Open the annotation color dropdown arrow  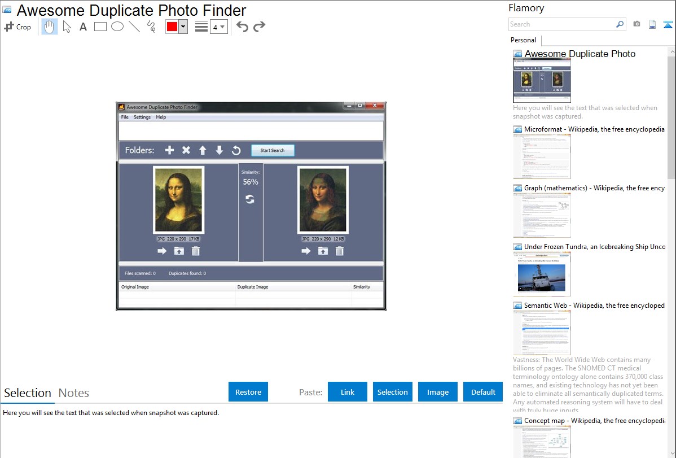pyautogui.click(x=183, y=27)
